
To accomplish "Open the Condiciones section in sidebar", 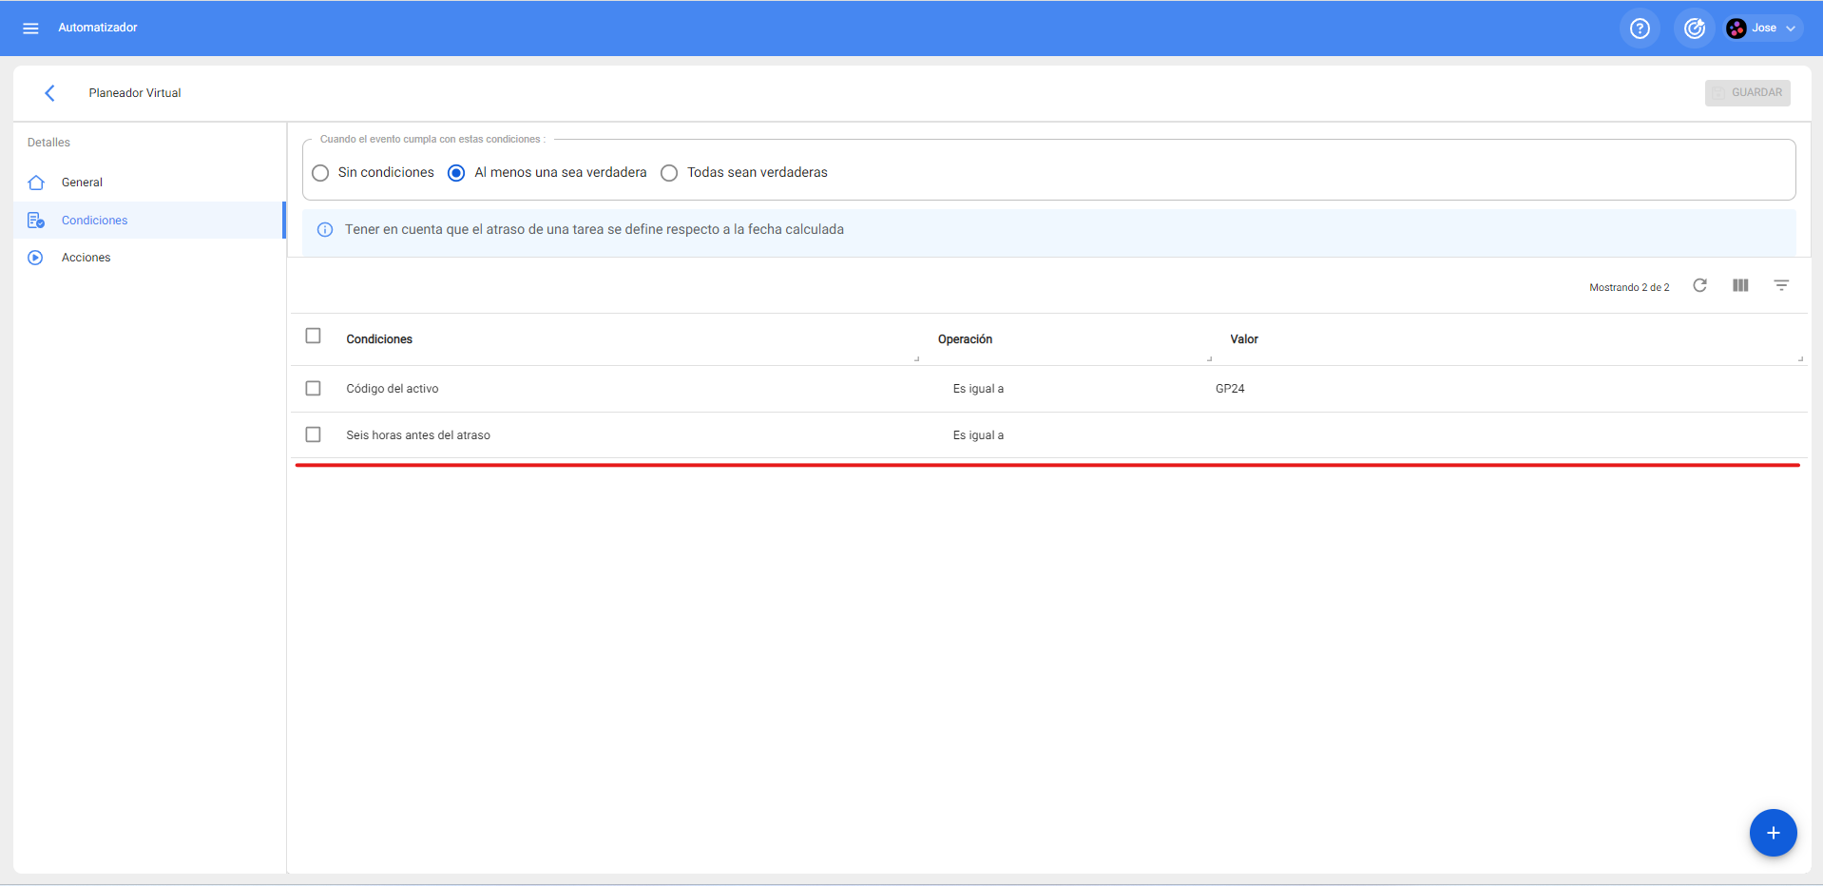I will tap(94, 221).
